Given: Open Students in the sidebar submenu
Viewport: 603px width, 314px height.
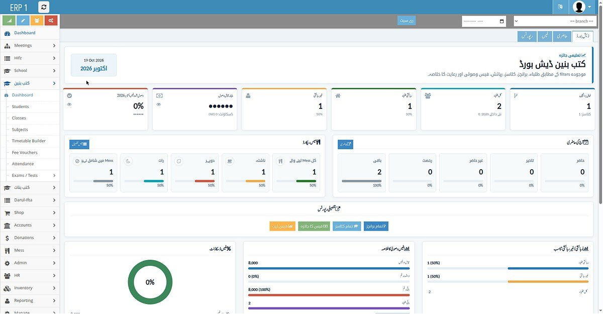Looking at the screenshot, I should click(x=21, y=107).
